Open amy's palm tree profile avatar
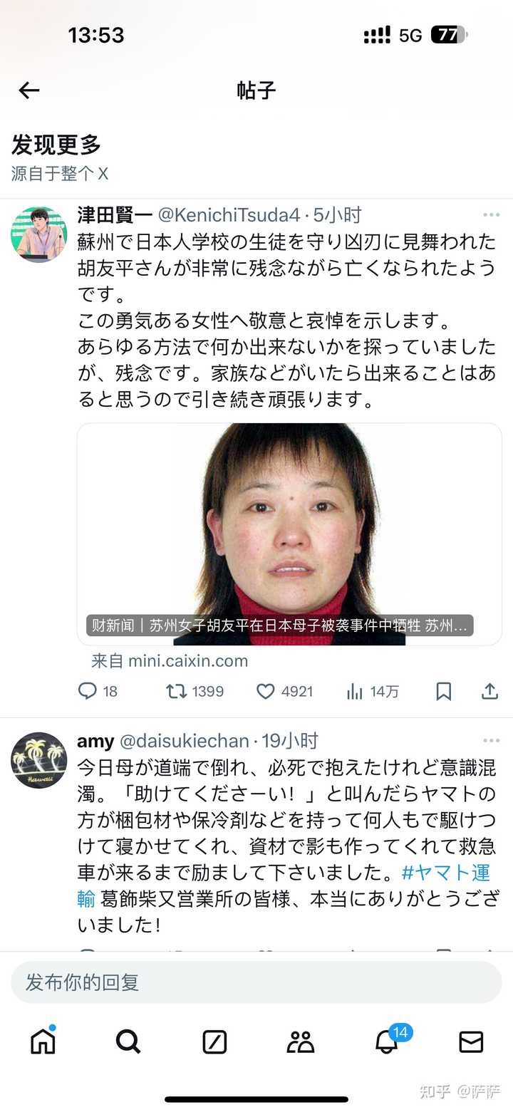 [x=38, y=760]
